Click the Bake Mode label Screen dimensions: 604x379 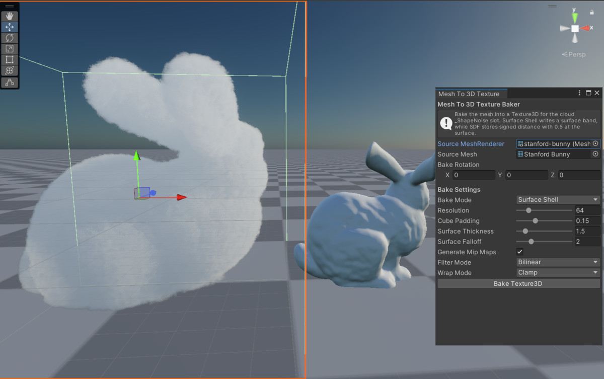click(455, 200)
